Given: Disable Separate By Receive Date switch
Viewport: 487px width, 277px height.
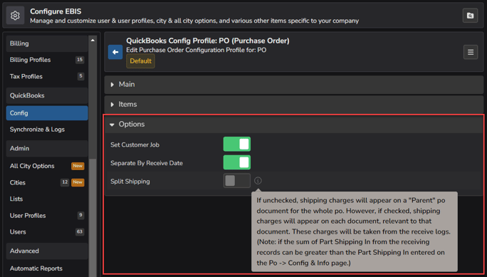Looking at the screenshot, I should [236, 162].
